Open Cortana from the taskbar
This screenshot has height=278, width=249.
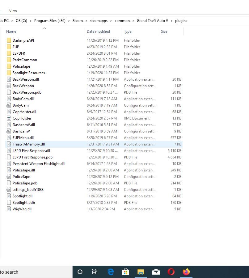click(80, 272)
